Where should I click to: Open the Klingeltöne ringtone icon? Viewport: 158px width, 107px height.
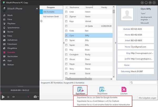tap(4, 48)
